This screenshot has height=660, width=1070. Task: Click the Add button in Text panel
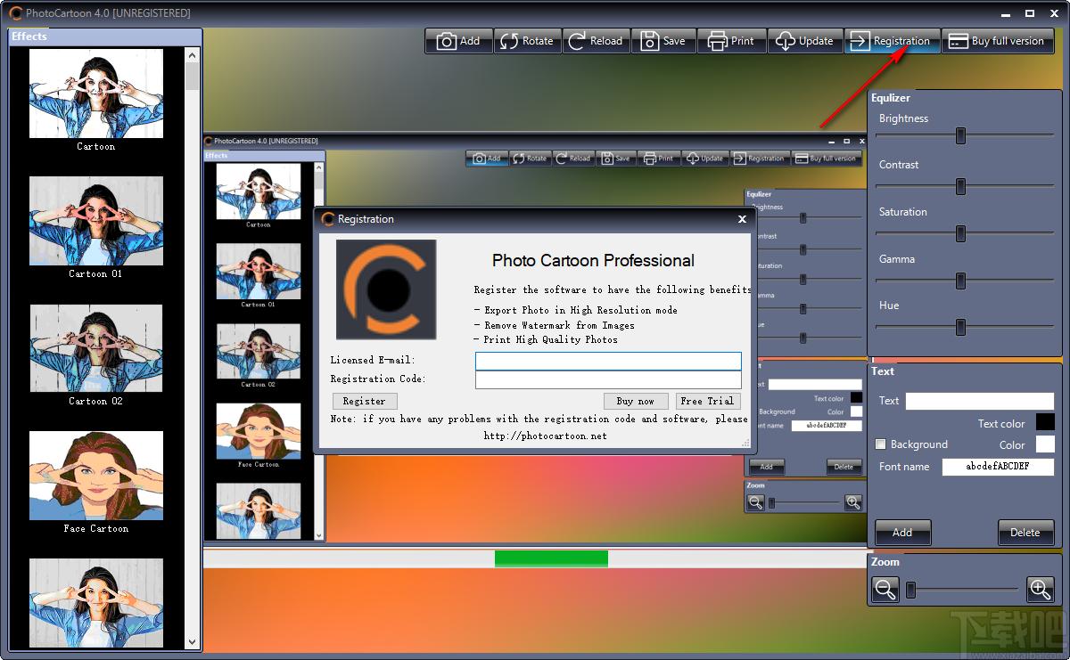coord(902,533)
